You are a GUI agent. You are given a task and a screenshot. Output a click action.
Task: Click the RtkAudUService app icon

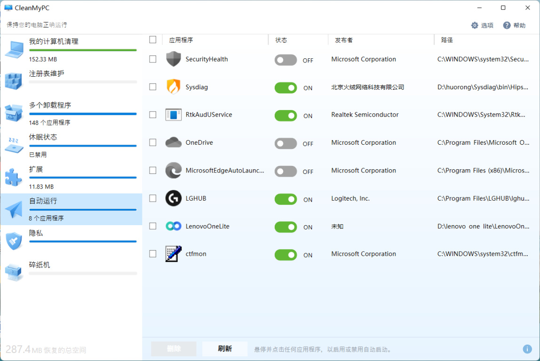point(173,115)
